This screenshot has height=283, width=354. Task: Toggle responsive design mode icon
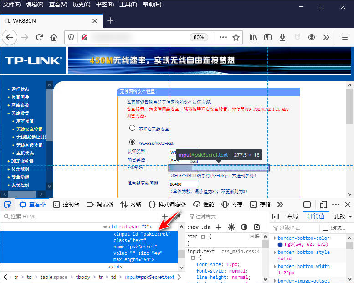[323, 204]
